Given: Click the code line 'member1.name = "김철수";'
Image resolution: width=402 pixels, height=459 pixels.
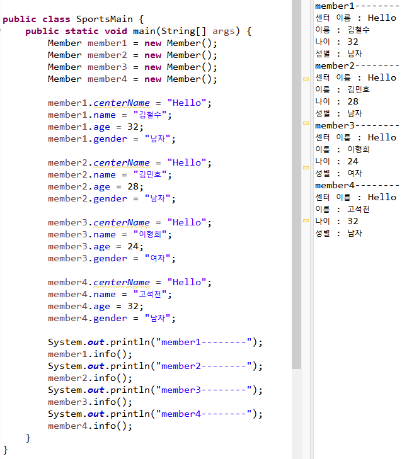Looking at the screenshot, I should click(x=110, y=115).
